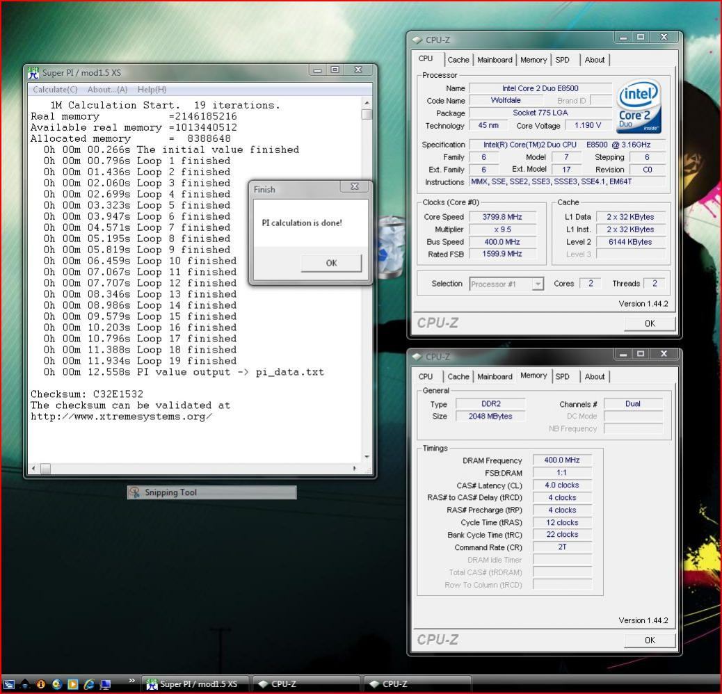
Task: Switch to Cache tab in upper CPU-Z window
Action: (x=458, y=60)
